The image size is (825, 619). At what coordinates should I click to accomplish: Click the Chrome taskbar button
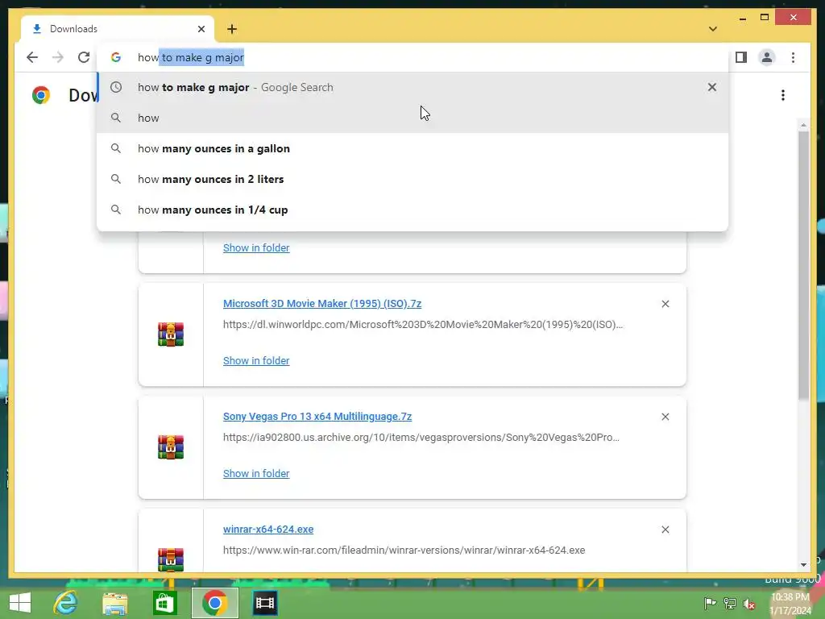pos(214,603)
